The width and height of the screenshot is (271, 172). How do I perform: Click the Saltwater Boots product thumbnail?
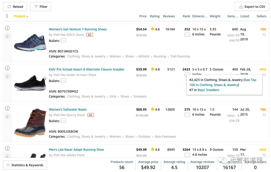[x=30, y=123]
